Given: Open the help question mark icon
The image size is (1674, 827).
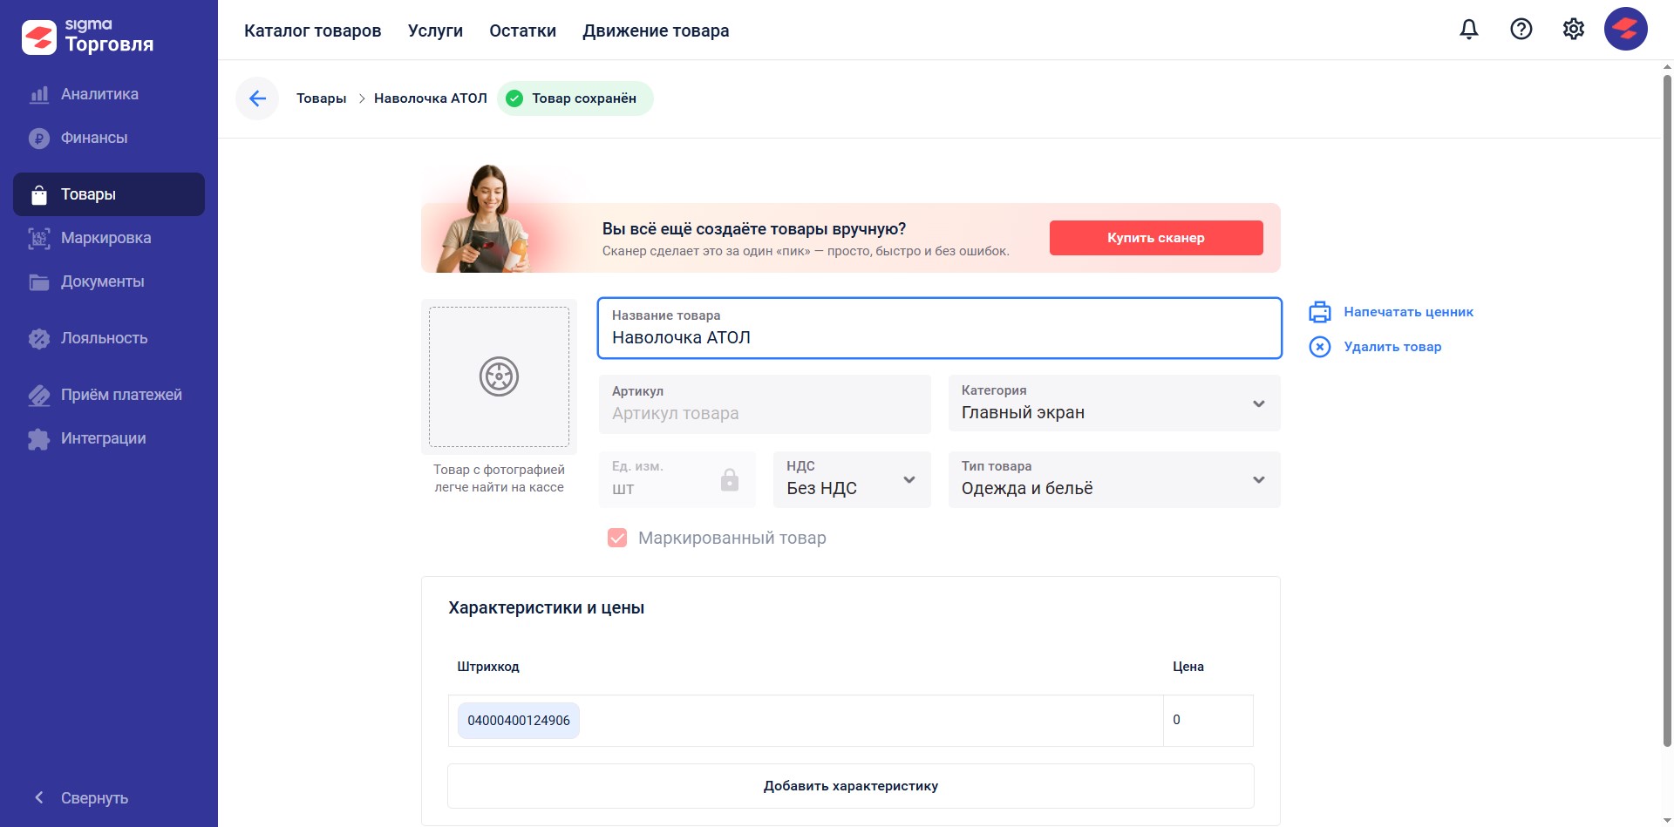Looking at the screenshot, I should (x=1521, y=30).
